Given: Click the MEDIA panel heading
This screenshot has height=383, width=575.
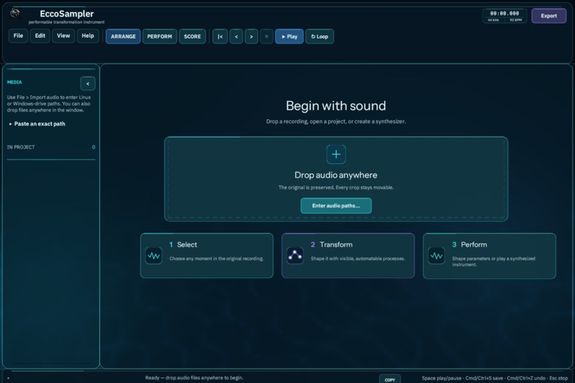Looking at the screenshot, I should pos(14,82).
